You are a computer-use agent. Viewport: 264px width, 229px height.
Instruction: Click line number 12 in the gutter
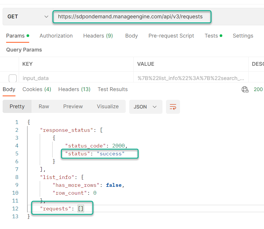15,209
